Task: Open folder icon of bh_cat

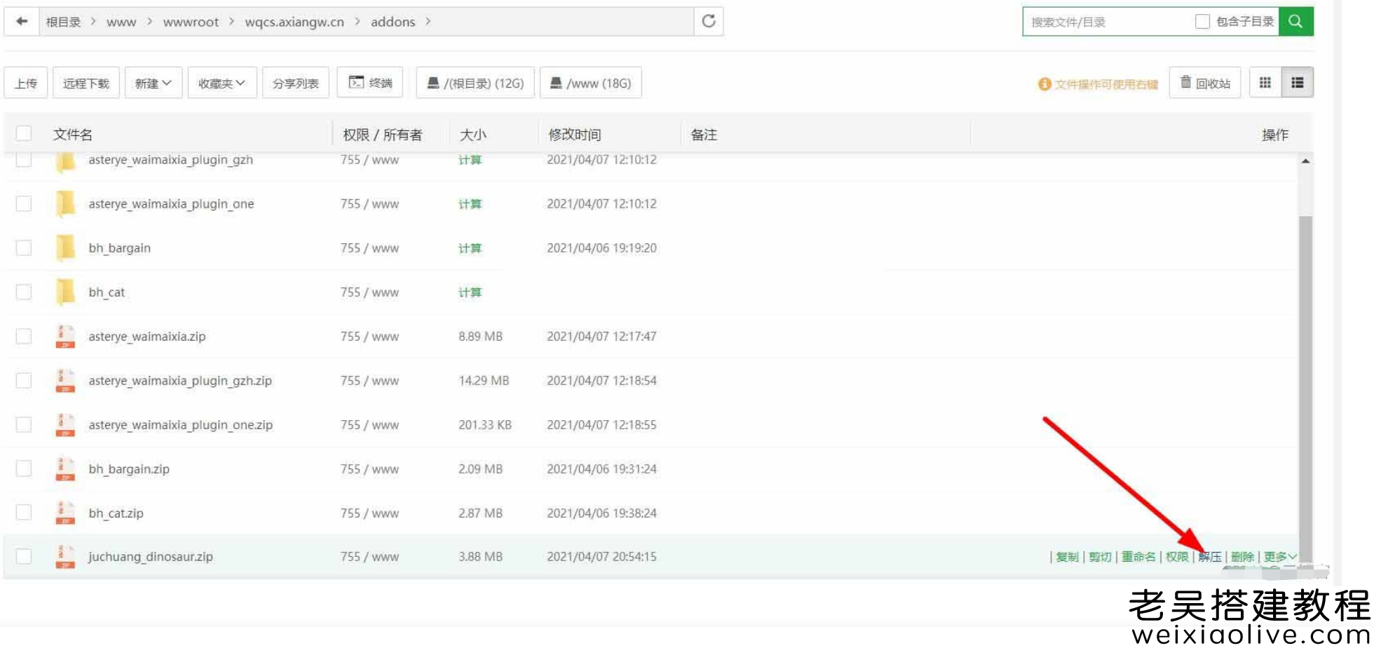Action: [x=65, y=292]
